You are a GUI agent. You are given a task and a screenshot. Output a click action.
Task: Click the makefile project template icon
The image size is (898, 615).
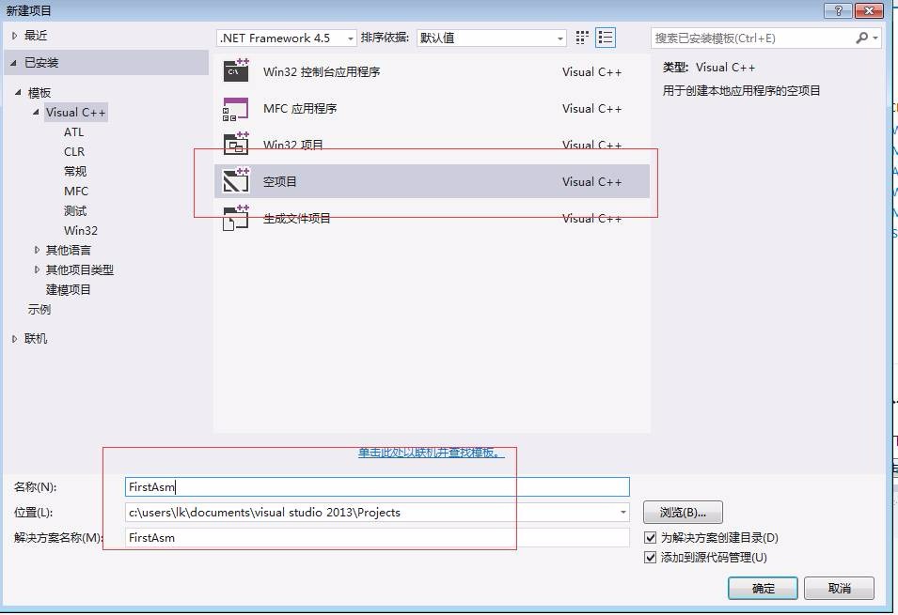[x=236, y=218]
